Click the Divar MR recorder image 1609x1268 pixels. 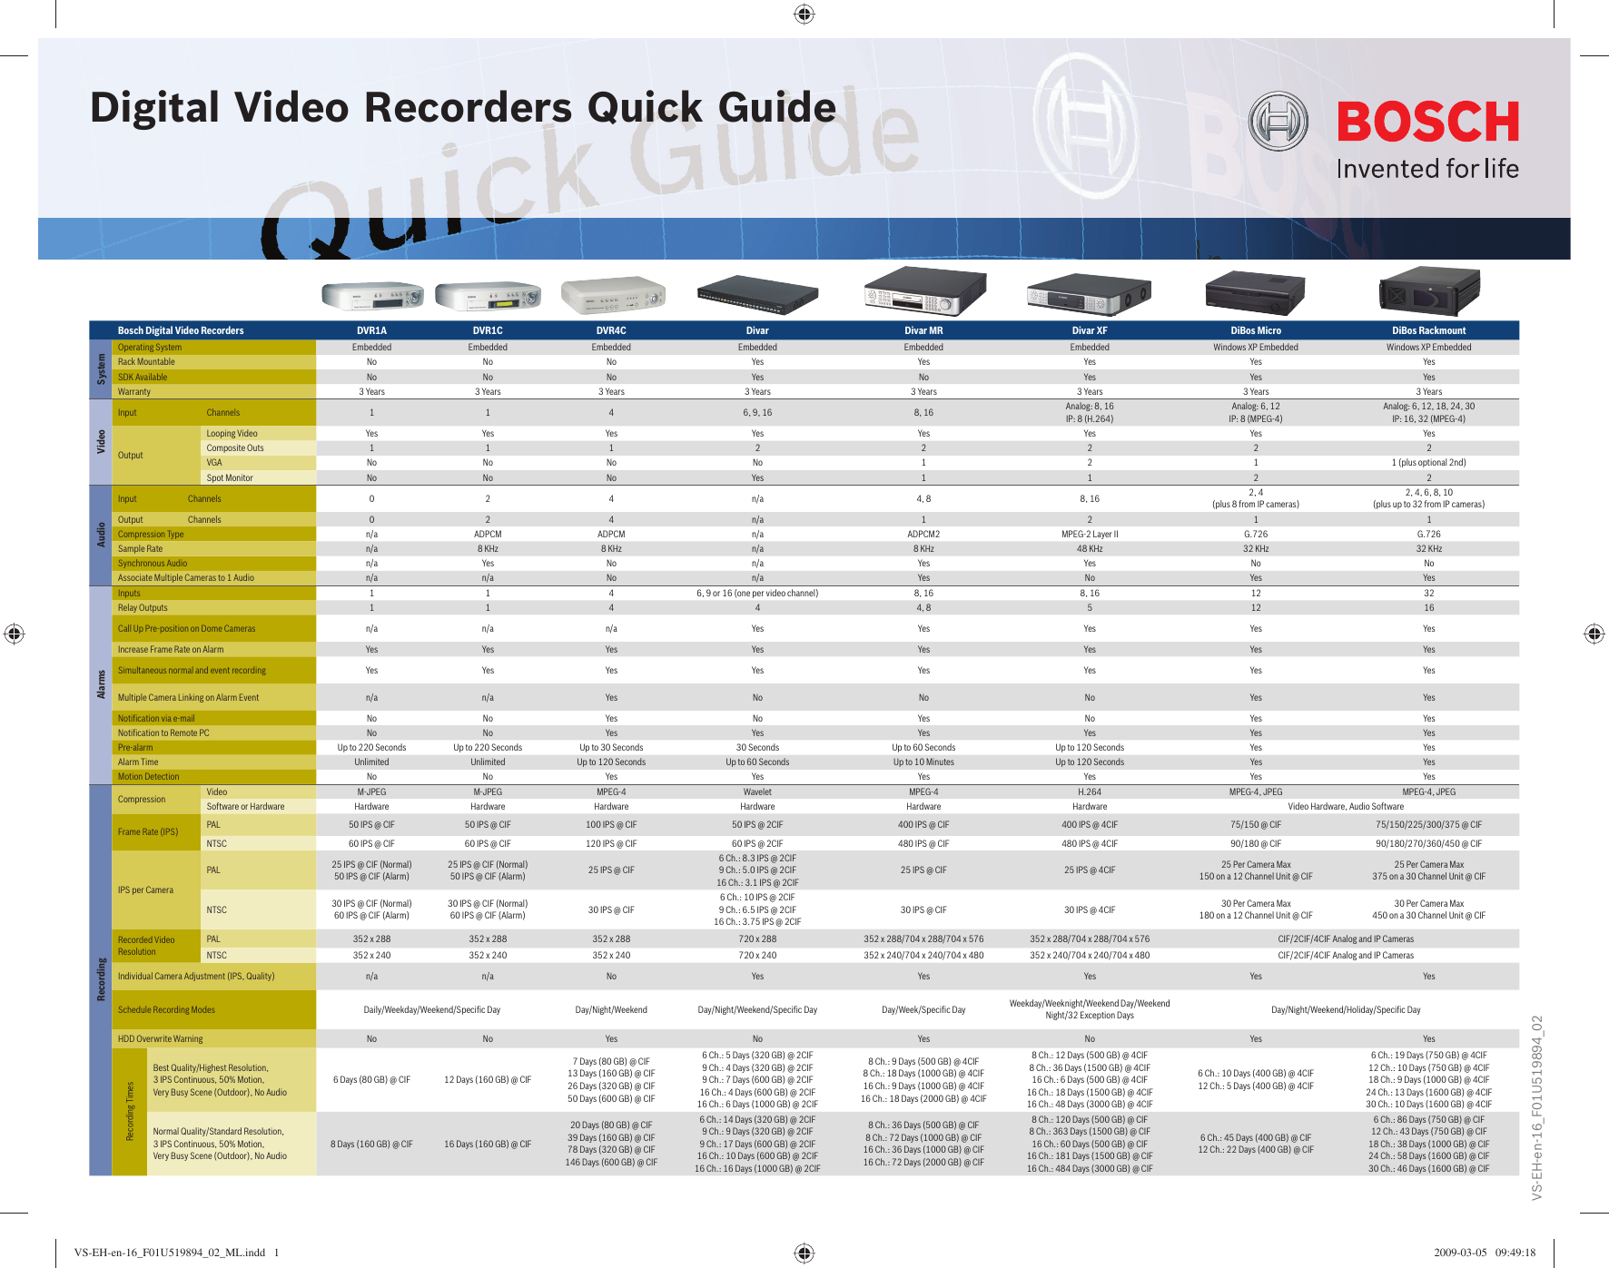coord(924,291)
